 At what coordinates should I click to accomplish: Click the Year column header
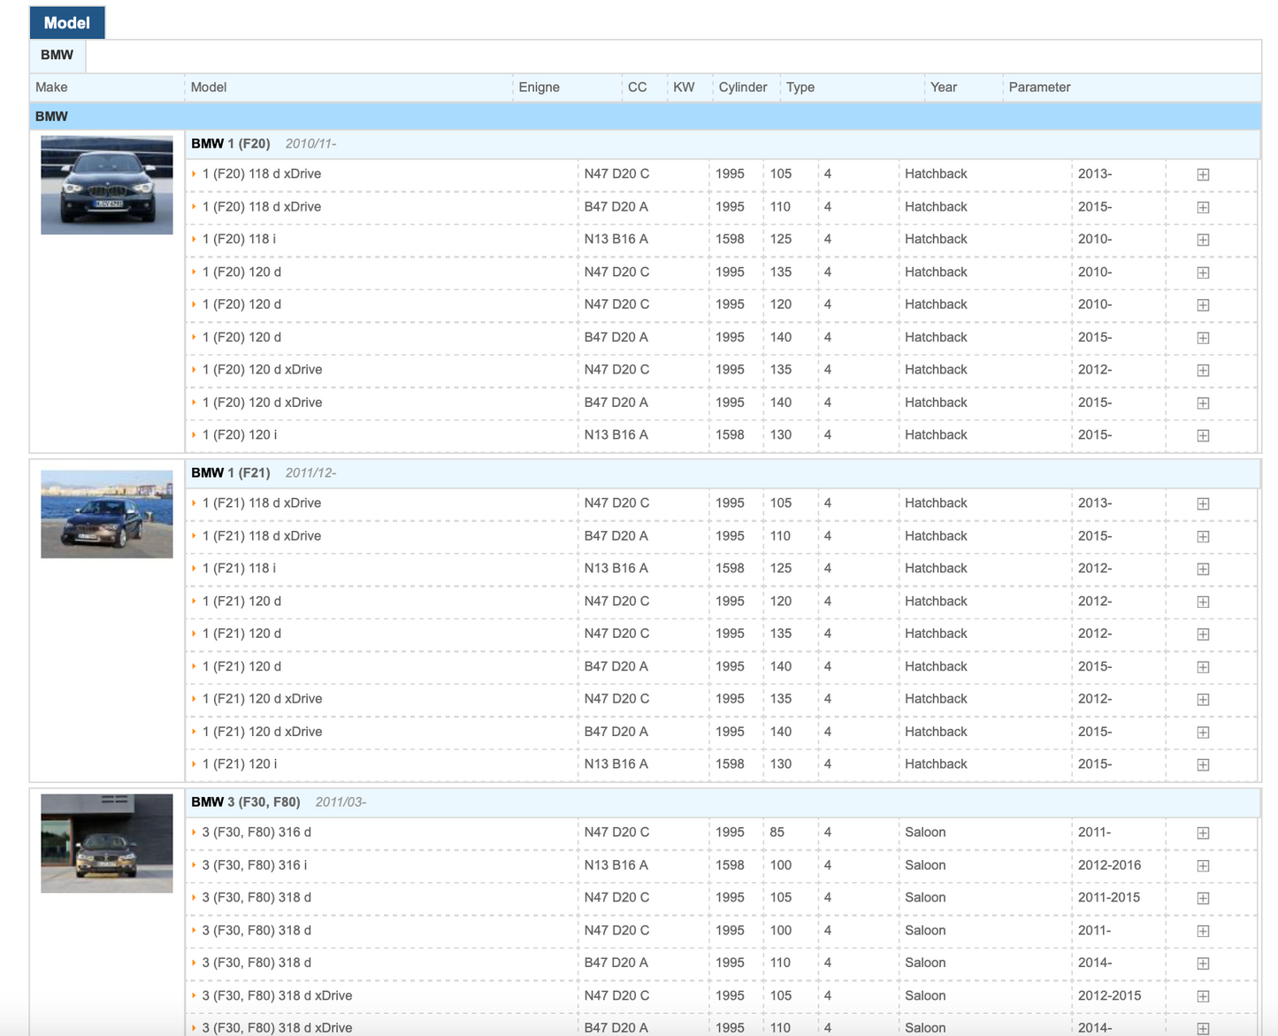(x=944, y=87)
